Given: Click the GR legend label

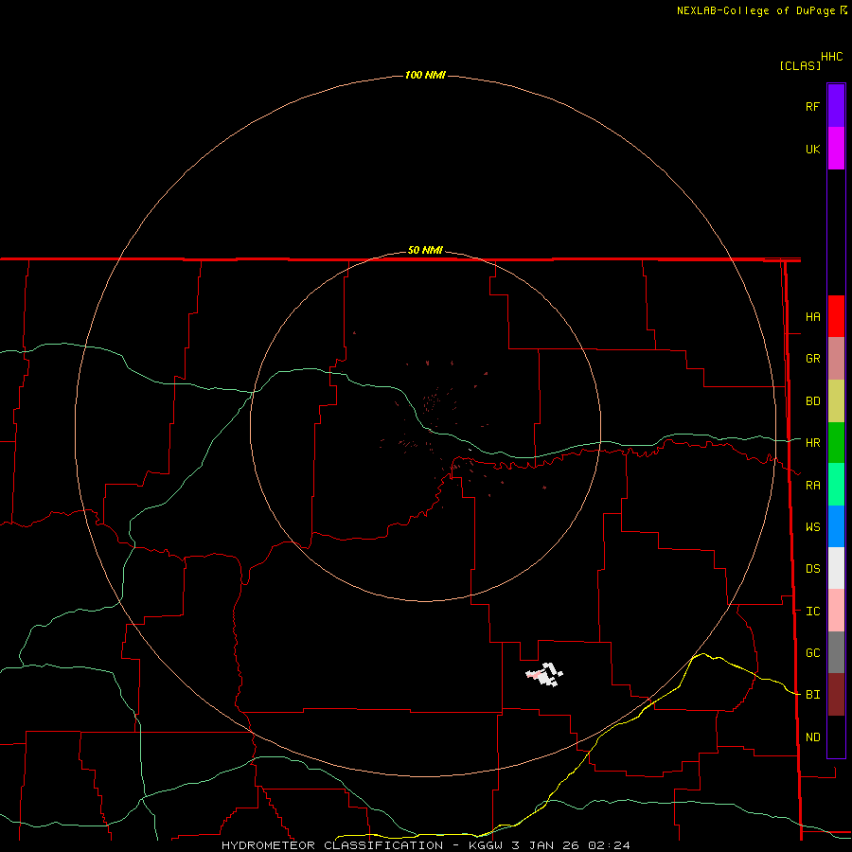Looking at the screenshot, I should (812, 359).
